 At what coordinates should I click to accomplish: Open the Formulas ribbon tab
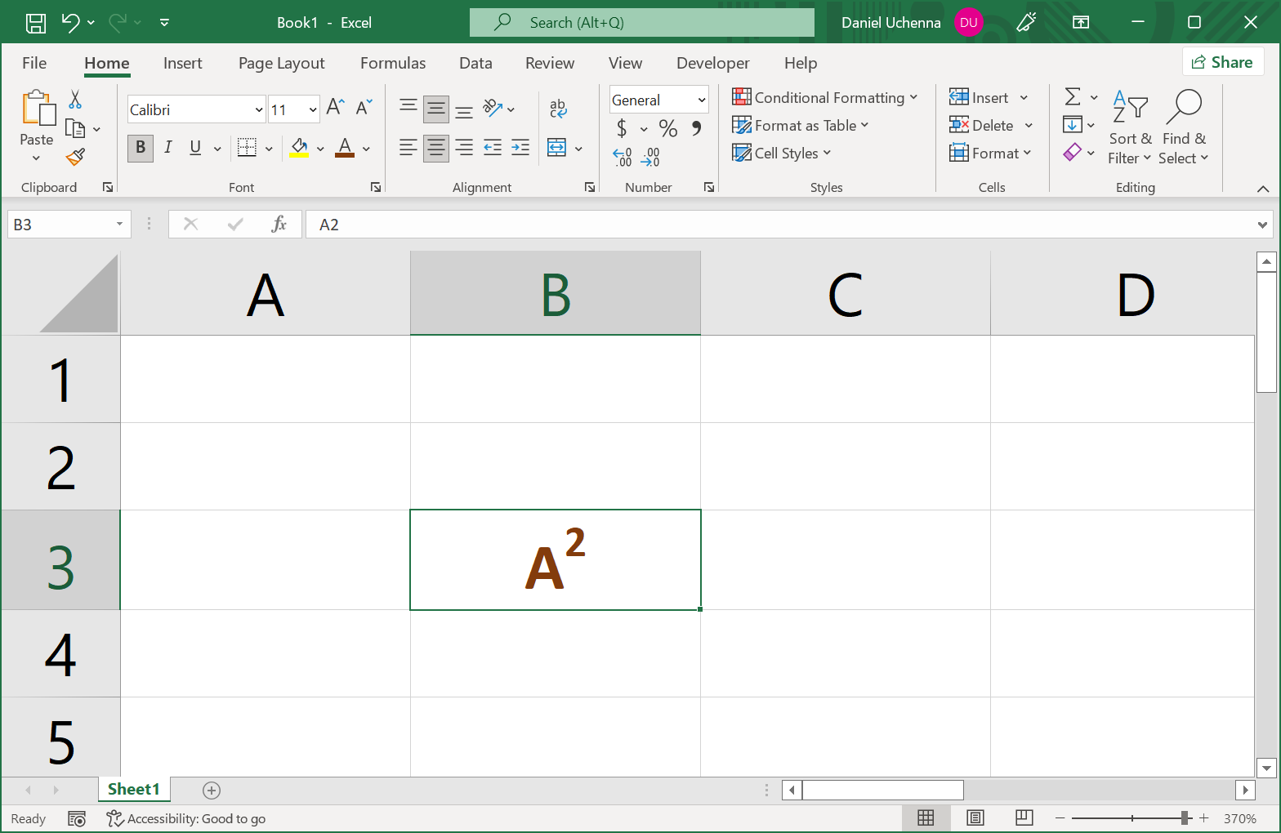393,63
